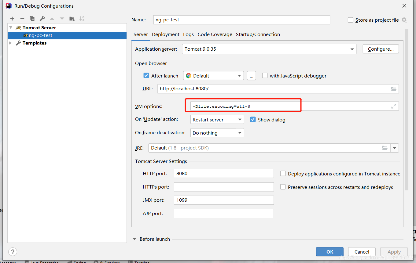Click the OK button

coord(330,252)
